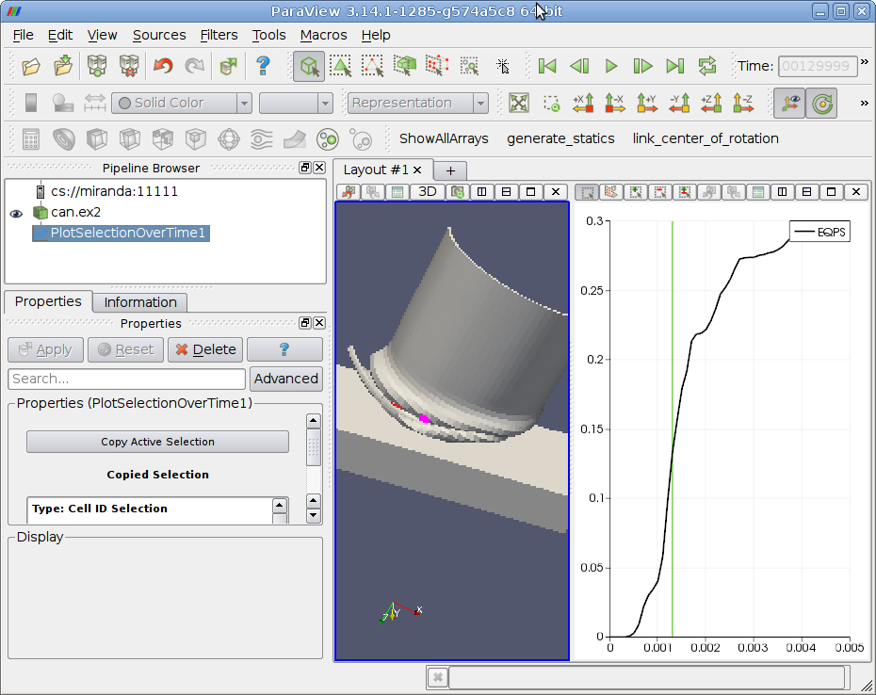Open the Sources menu
Viewport: 876px width, 695px height.
pos(159,35)
